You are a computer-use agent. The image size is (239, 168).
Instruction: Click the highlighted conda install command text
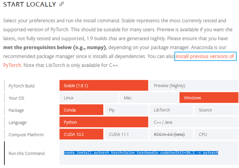[141, 152]
